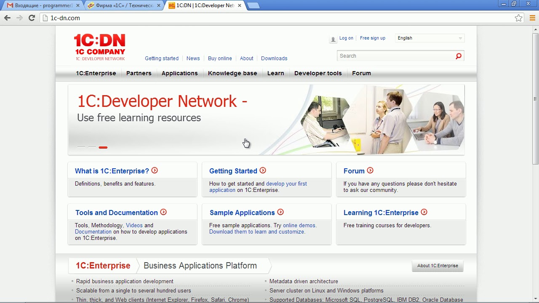This screenshot has height=303, width=539.
Task: Click the 1C:Developer Network banner image
Action: (266, 120)
